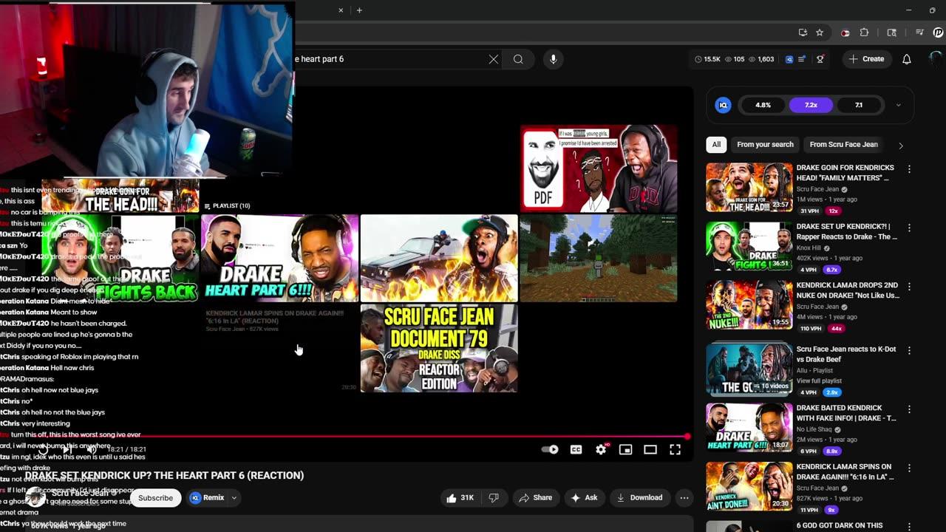Click the vidIQ blue logo in the stats bar
The width and height of the screenshot is (946, 532).
pyautogui.click(x=789, y=59)
